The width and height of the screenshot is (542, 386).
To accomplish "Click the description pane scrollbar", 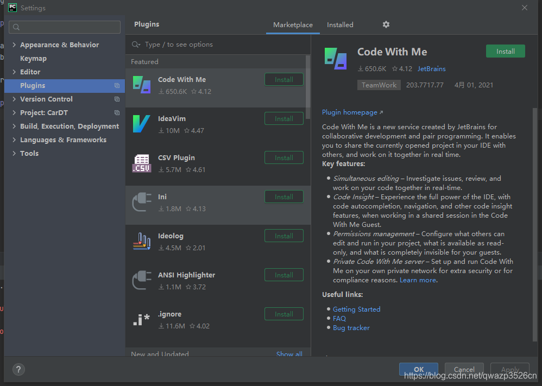I will (535, 225).
